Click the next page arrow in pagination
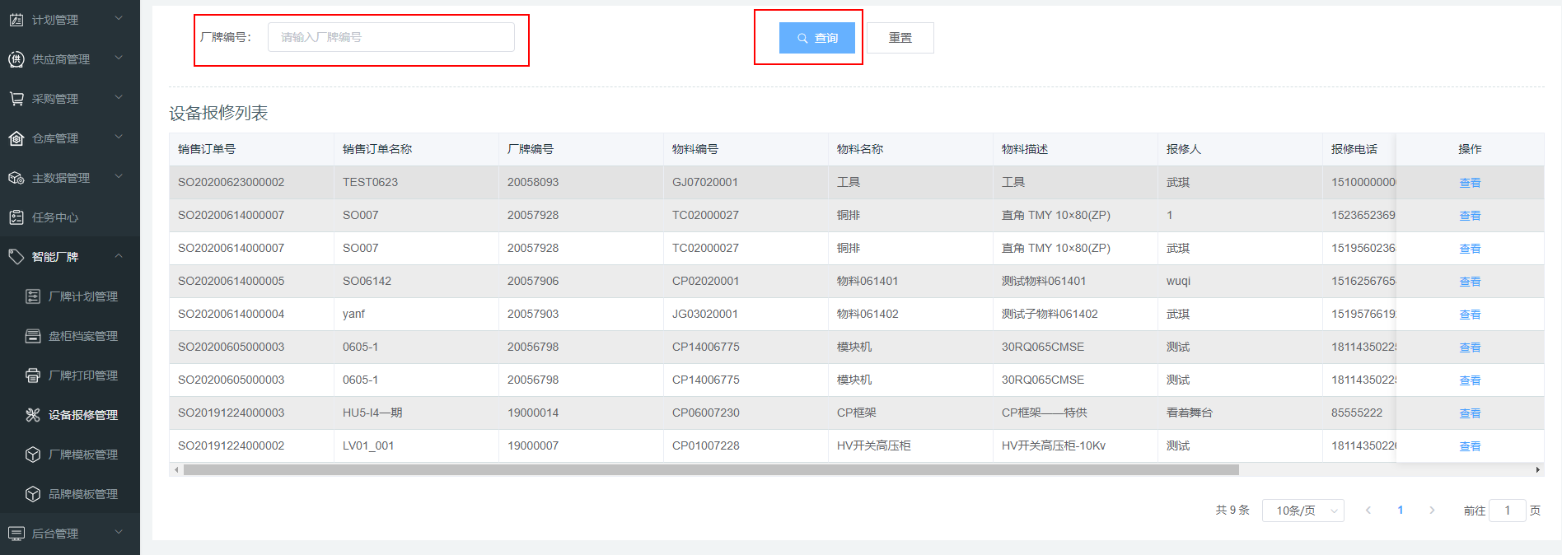The image size is (1562, 555). point(1432,511)
